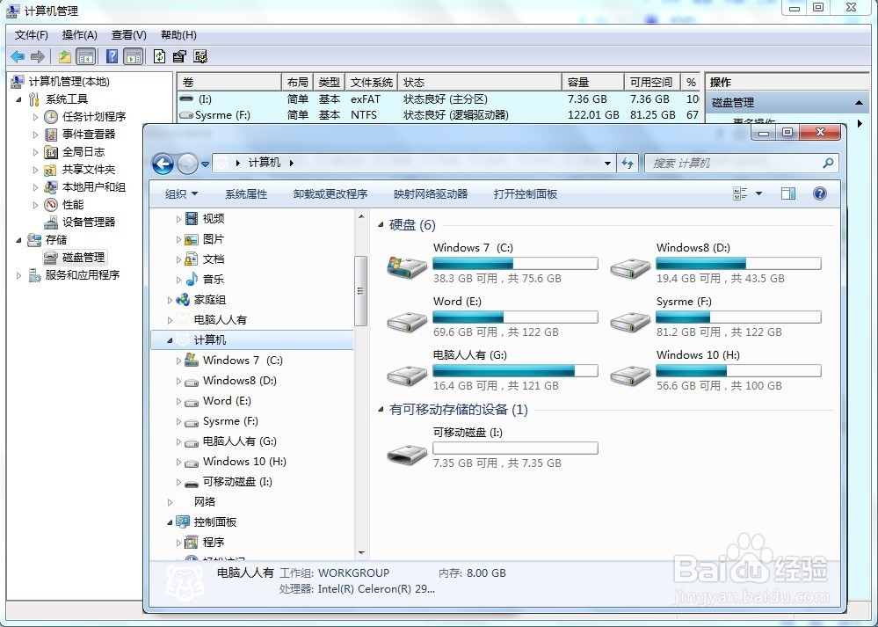This screenshot has height=627, width=878.
Task: Open the view options dropdown arrow
Action: 758,193
